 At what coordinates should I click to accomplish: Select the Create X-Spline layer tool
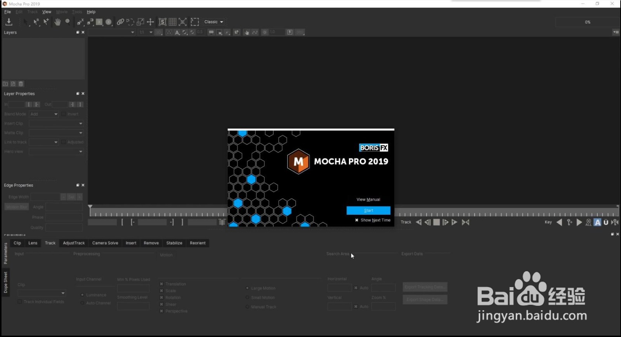coord(80,22)
